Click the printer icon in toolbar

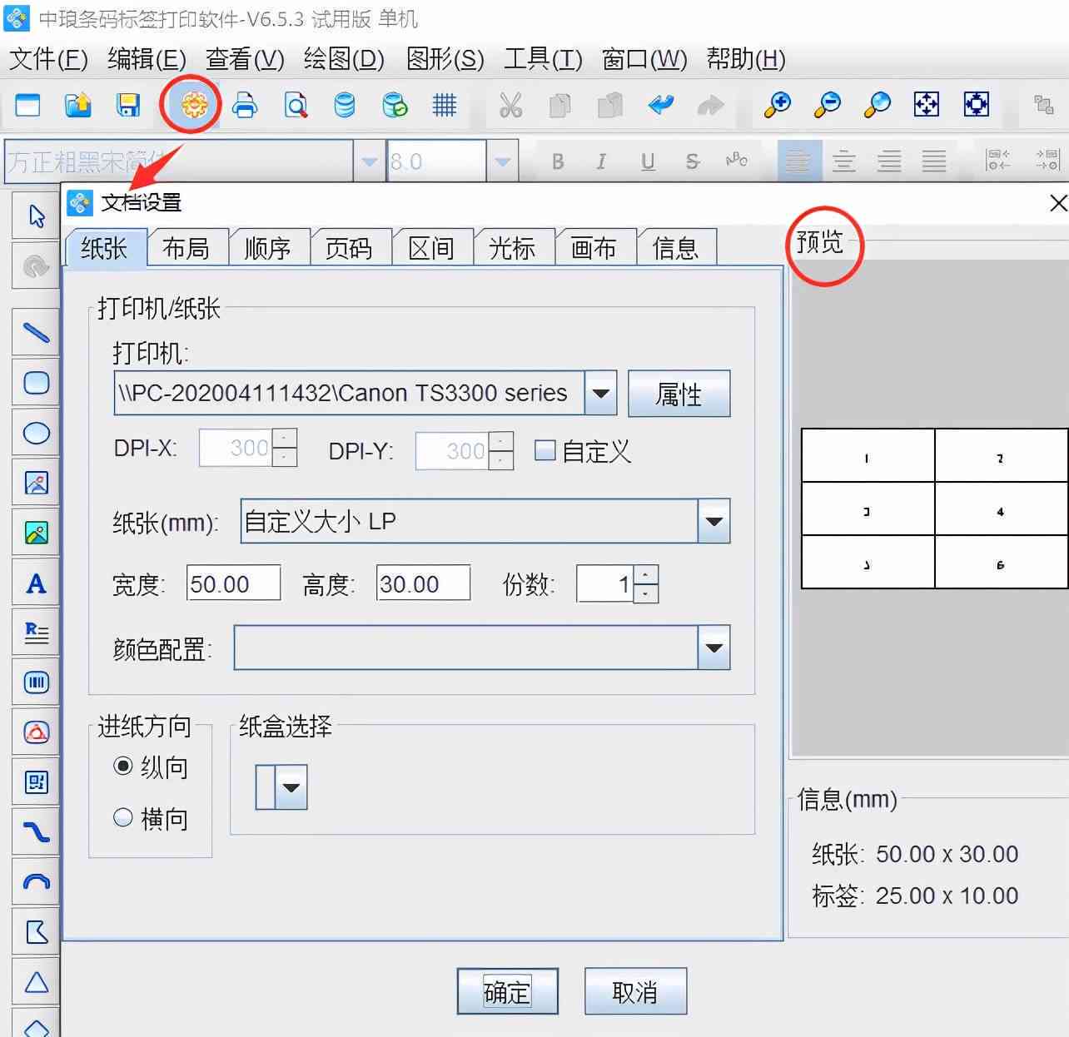coord(245,105)
